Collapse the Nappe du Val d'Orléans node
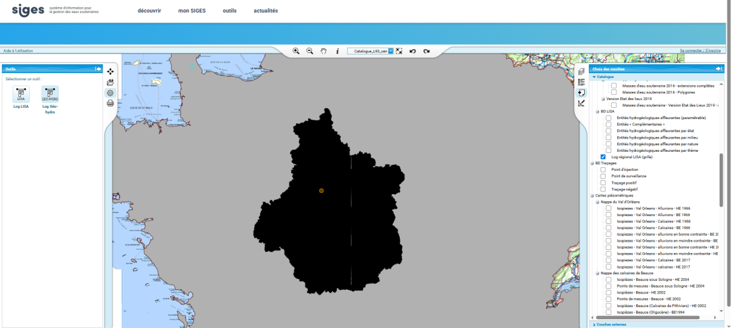This screenshot has height=328, width=731. pos(598,202)
